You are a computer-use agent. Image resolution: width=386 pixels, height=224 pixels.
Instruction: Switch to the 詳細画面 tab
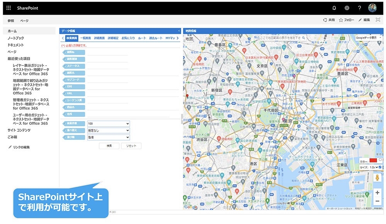pyautogui.click(x=99, y=38)
